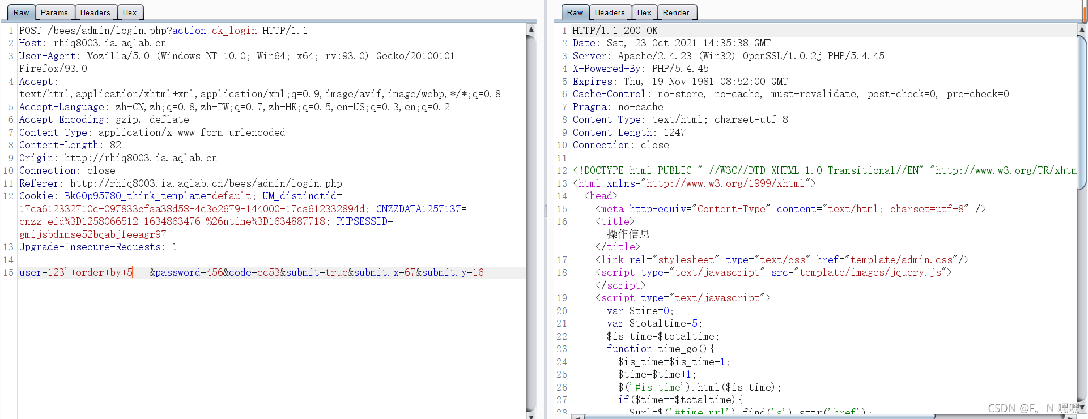
Task: Click the Accept-Encoding header line
Action: point(104,119)
